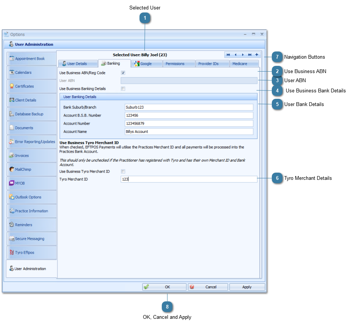Open Tyro Eftpos options
352x326 pixels.
coord(31,253)
